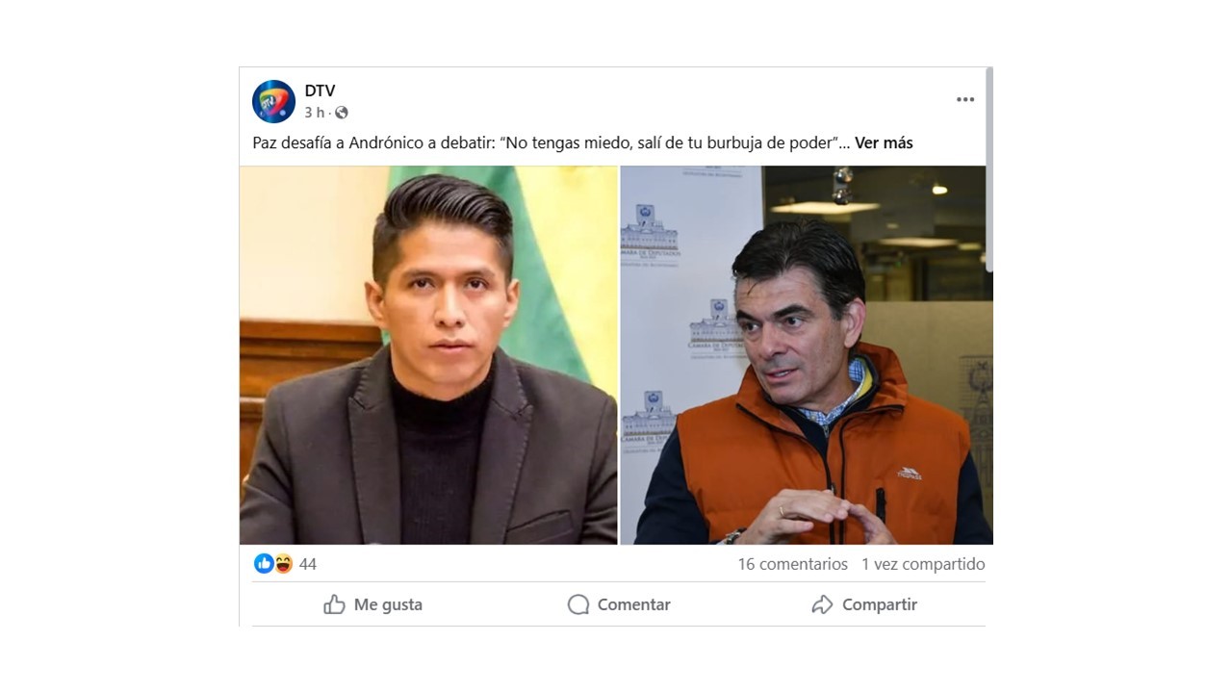Click the Comentar button label

pos(633,604)
